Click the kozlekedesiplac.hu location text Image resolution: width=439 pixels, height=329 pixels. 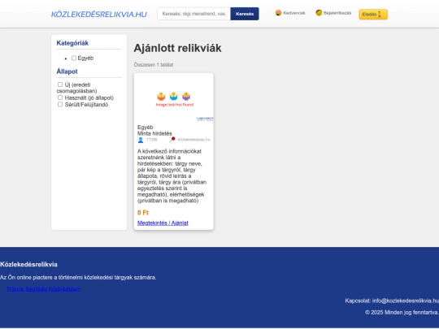(193, 140)
